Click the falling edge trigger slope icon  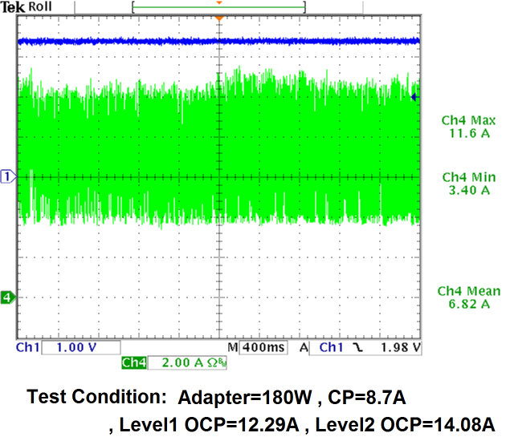point(358,347)
